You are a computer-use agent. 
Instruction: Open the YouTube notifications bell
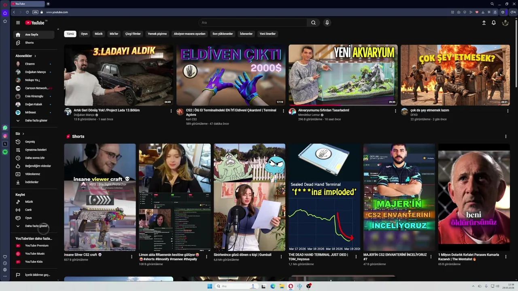tap(494, 23)
